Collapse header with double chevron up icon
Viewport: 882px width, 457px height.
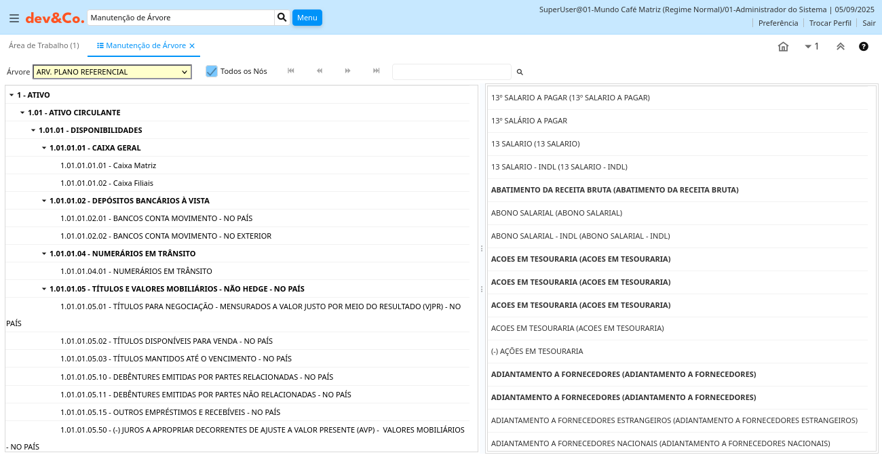click(840, 47)
